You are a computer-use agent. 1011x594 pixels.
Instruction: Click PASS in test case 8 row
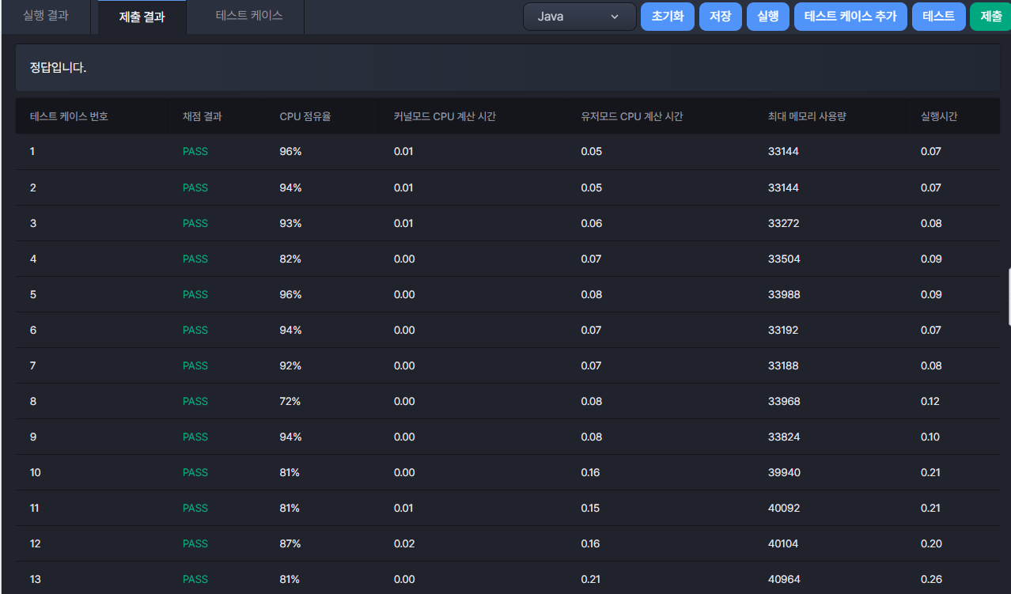tap(195, 401)
